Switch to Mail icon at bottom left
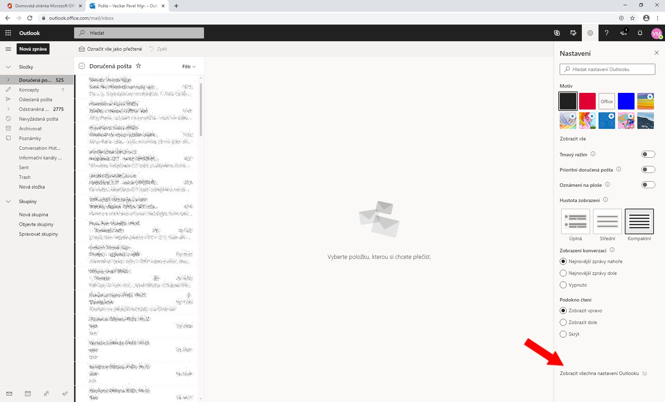This screenshot has height=402, width=665. pos(9,393)
